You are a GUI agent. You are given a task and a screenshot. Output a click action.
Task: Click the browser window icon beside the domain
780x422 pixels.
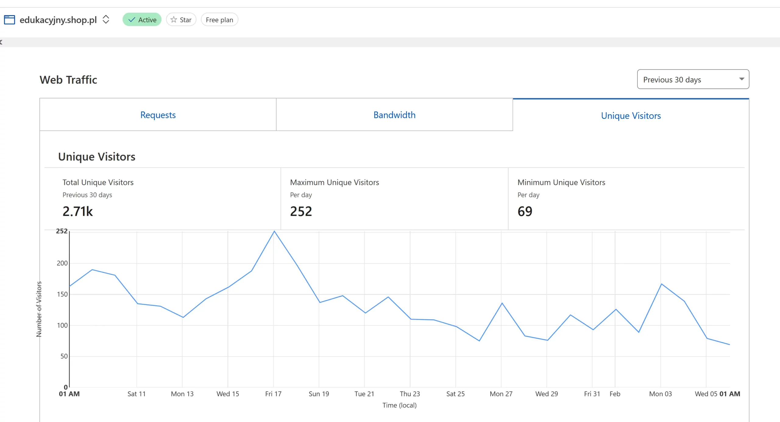tap(9, 20)
